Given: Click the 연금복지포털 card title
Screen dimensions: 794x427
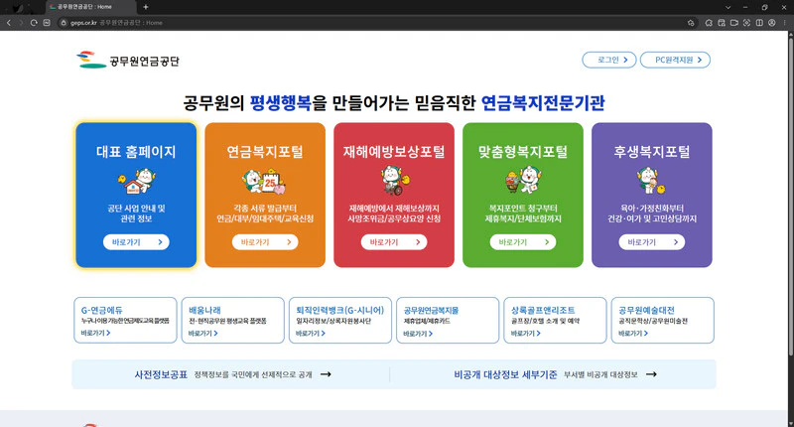Looking at the screenshot, I should click(x=265, y=152).
